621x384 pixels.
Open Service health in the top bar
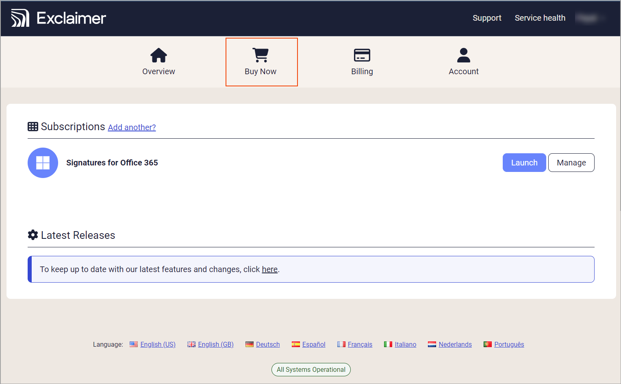coord(540,18)
